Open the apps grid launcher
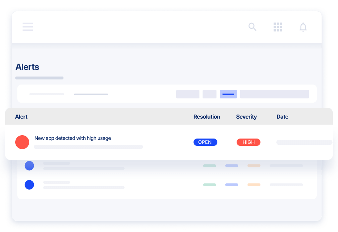Viewport: 338px width, 232px height. pos(278,27)
